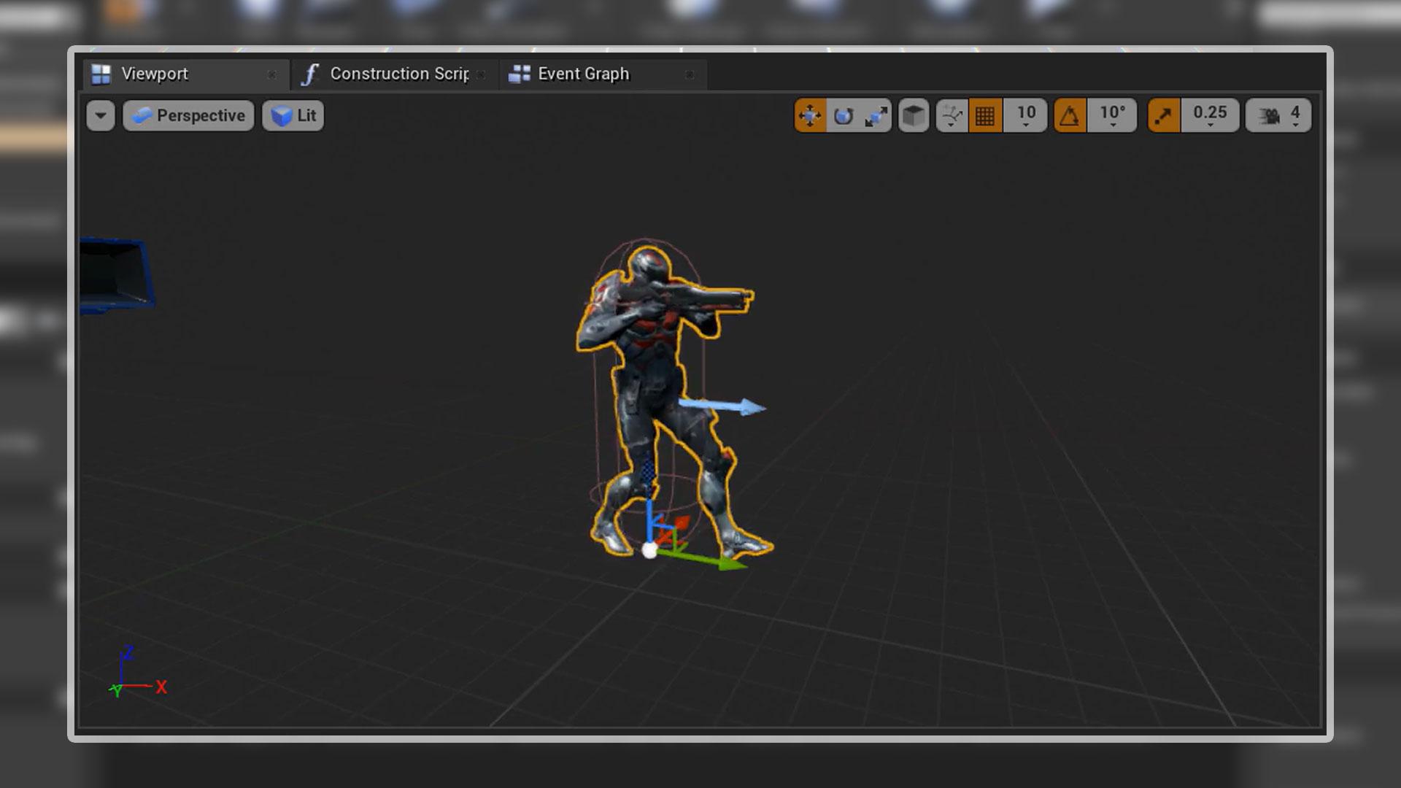
Task: Toggle grid snapping on or off
Action: pyautogui.click(x=987, y=115)
